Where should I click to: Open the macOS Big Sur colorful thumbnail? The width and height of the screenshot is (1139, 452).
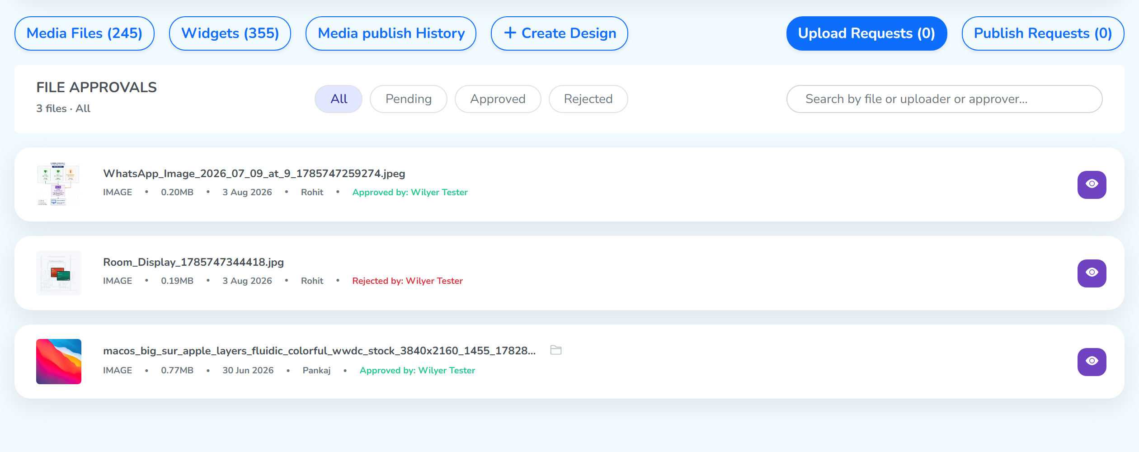pos(59,362)
